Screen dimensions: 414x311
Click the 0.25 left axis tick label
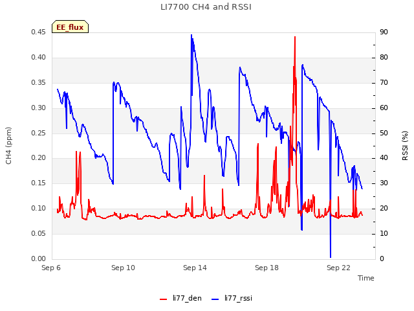[38, 133]
